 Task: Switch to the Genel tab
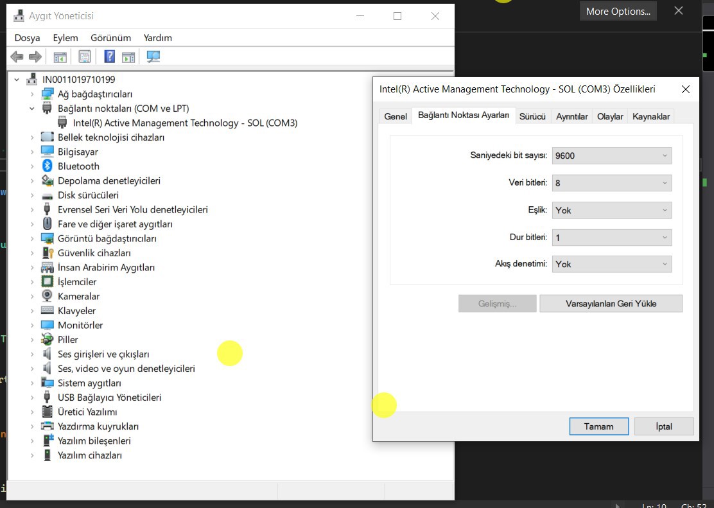click(396, 116)
